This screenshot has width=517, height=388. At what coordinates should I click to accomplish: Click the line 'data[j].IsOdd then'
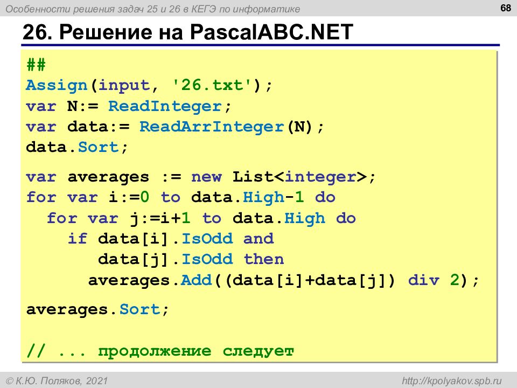click(x=191, y=259)
